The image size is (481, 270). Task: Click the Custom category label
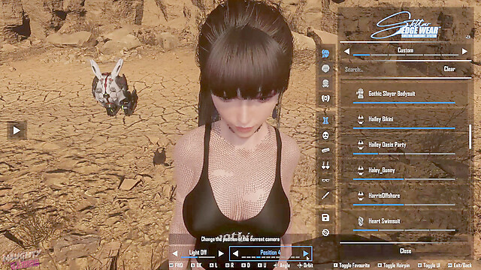[406, 50]
